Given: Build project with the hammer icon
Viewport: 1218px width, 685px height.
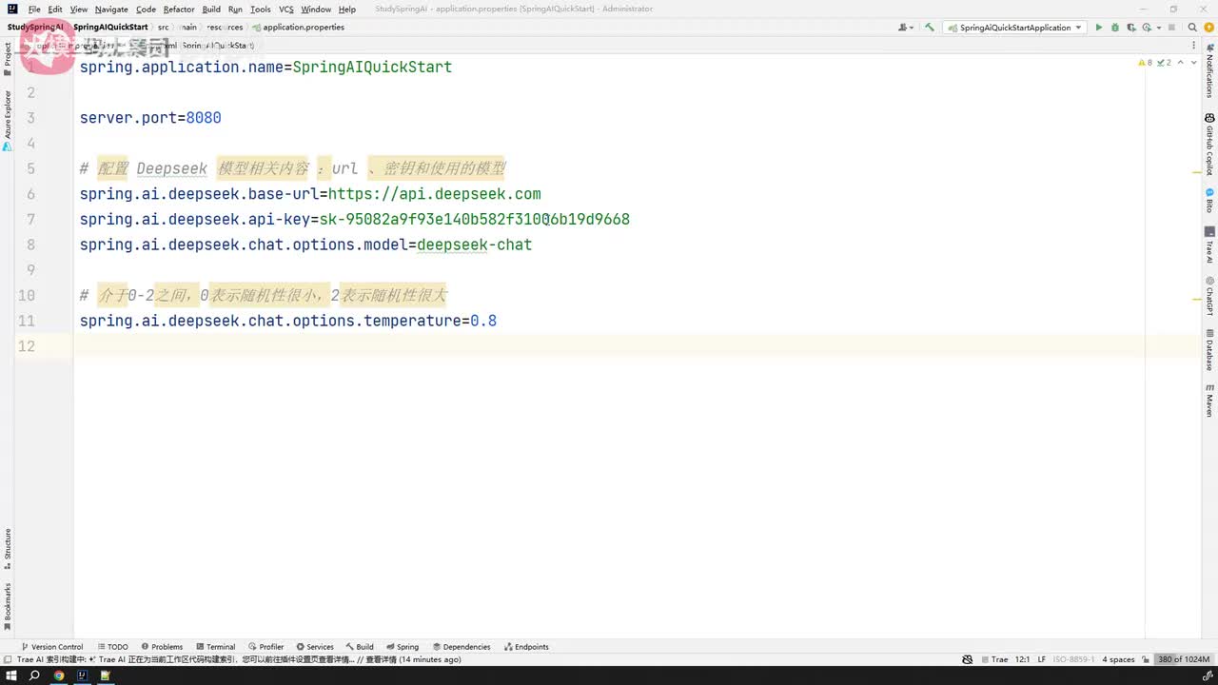Looking at the screenshot, I should click(930, 28).
